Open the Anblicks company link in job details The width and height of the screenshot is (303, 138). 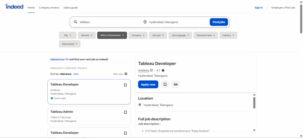pos(144,70)
